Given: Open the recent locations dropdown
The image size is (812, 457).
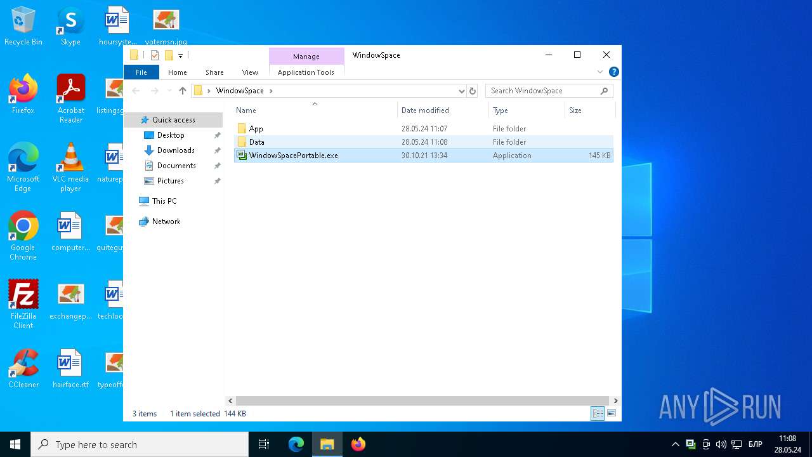Looking at the screenshot, I should [x=169, y=91].
